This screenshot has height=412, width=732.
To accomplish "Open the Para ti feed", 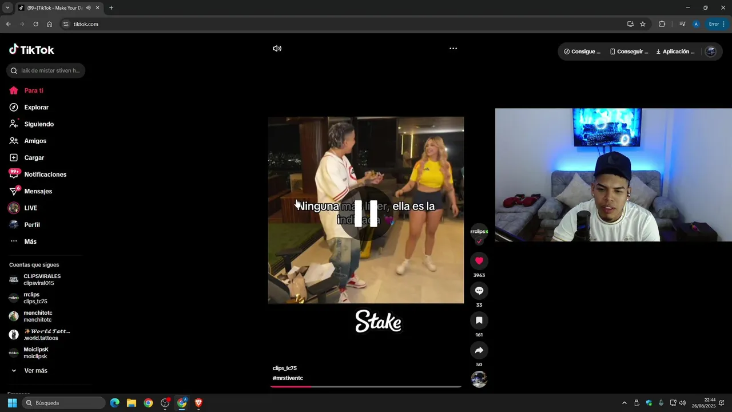I will click(26, 90).
